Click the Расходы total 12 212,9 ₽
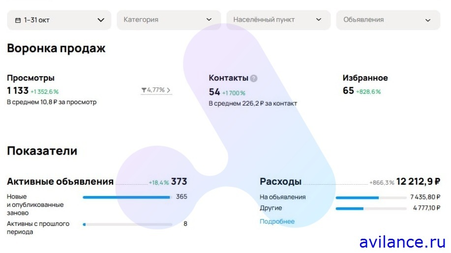The image size is (451, 253). pyautogui.click(x=418, y=182)
